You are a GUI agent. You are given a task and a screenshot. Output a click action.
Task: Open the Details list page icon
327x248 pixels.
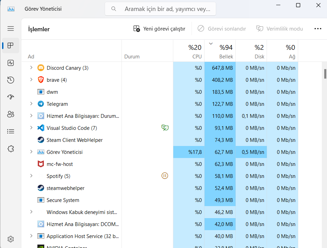pos(11,131)
